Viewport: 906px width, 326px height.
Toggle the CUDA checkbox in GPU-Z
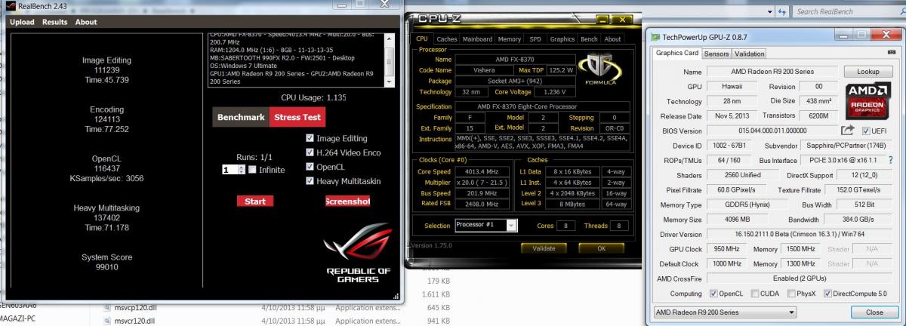755,294
